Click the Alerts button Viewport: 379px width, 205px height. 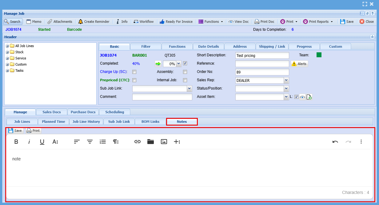coord(299,64)
